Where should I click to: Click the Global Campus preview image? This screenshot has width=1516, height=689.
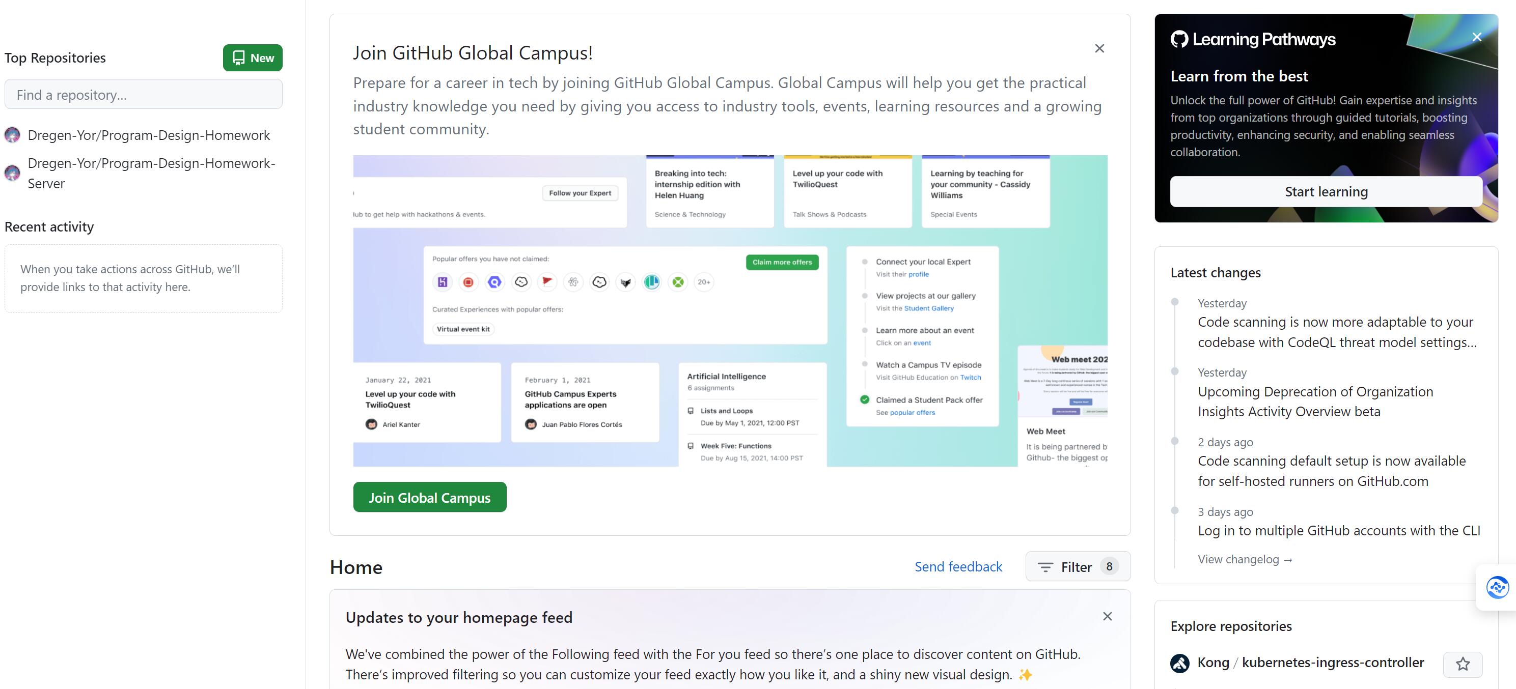(x=730, y=310)
